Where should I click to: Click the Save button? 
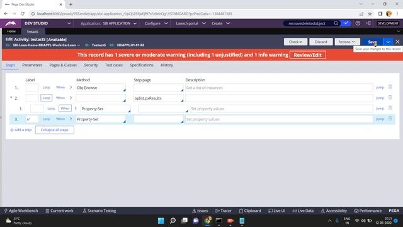(x=372, y=42)
